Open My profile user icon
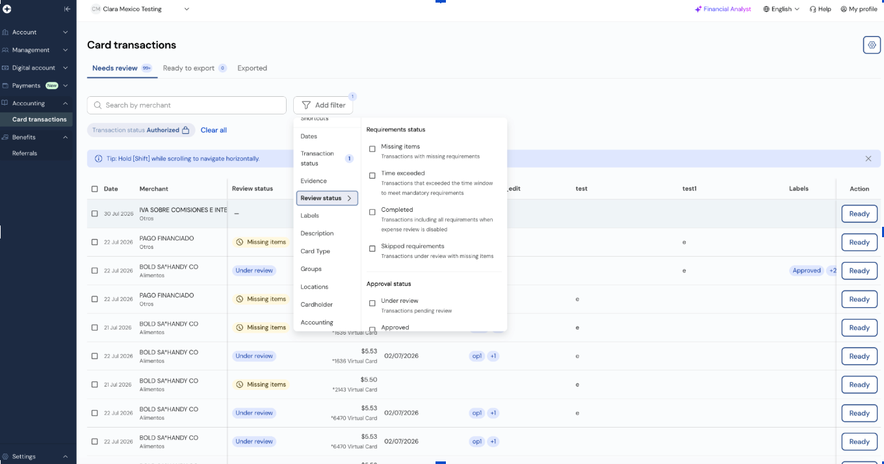This screenshot has height=464, width=884. (844, 9)
